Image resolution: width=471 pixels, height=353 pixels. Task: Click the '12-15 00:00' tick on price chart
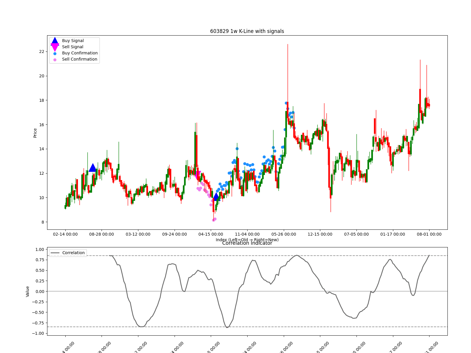coord(320,234)
